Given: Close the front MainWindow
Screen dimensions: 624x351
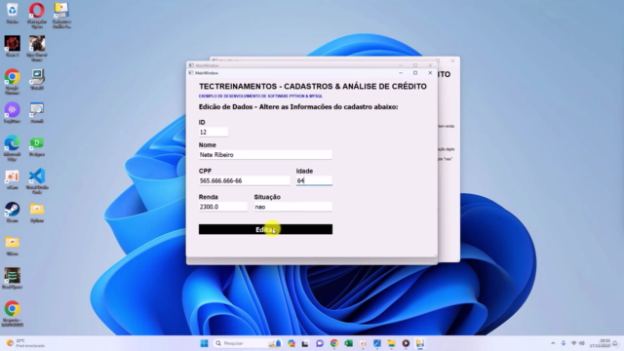Looking at the screenshot, I should click(430, 73).
